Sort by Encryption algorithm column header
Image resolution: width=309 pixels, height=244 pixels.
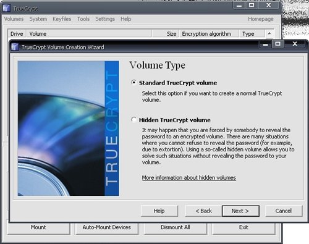pyautogui.click(x=209, y=33)
